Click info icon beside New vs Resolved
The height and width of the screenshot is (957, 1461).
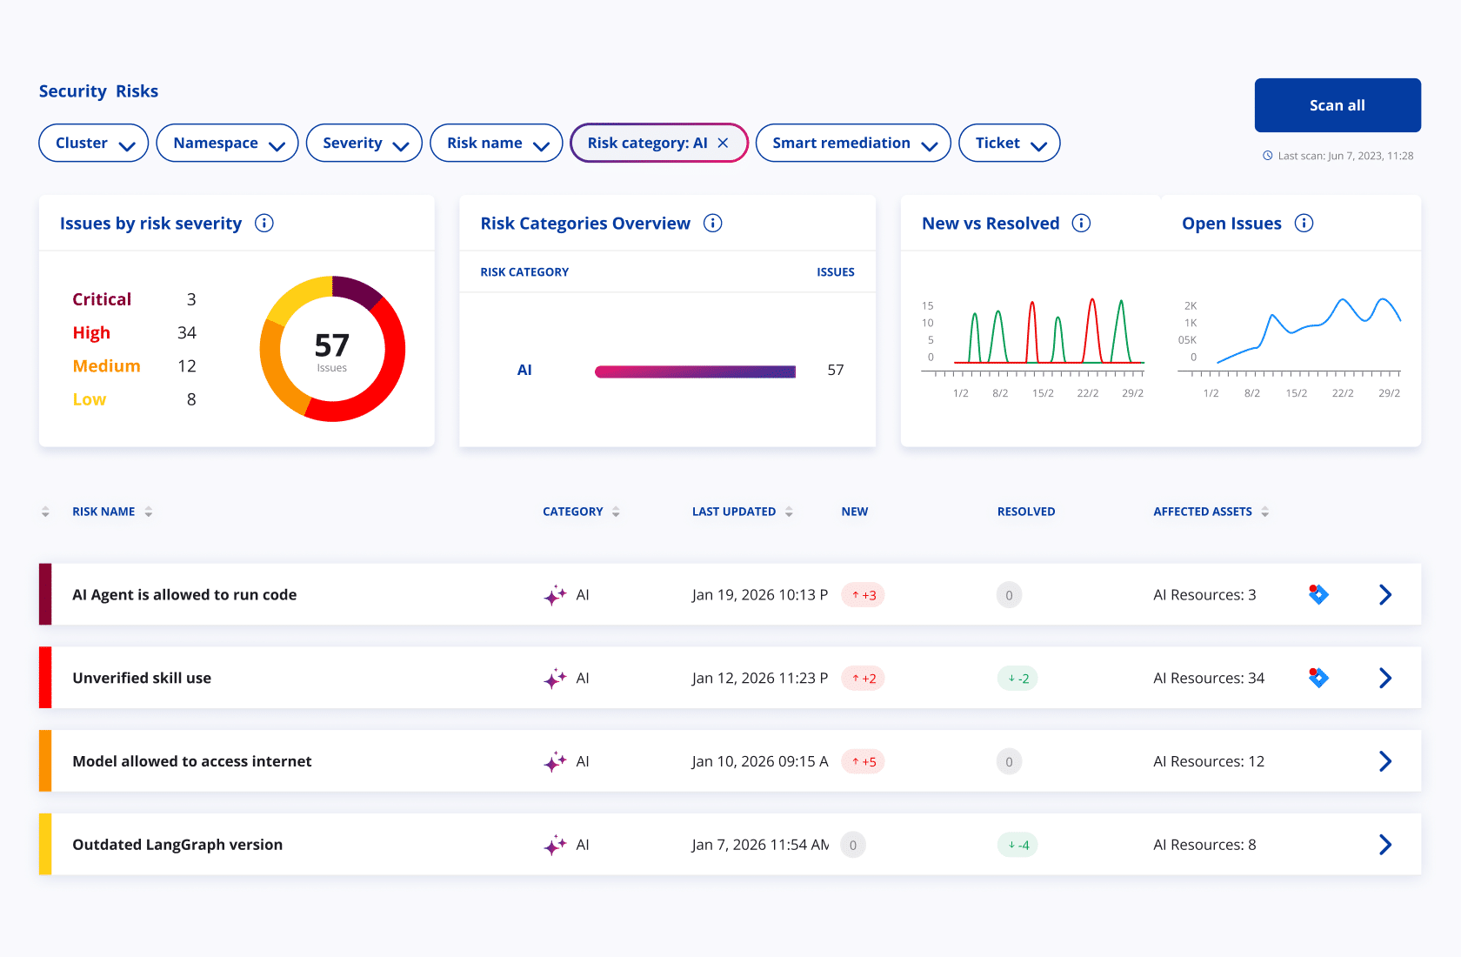point(1081,224)
